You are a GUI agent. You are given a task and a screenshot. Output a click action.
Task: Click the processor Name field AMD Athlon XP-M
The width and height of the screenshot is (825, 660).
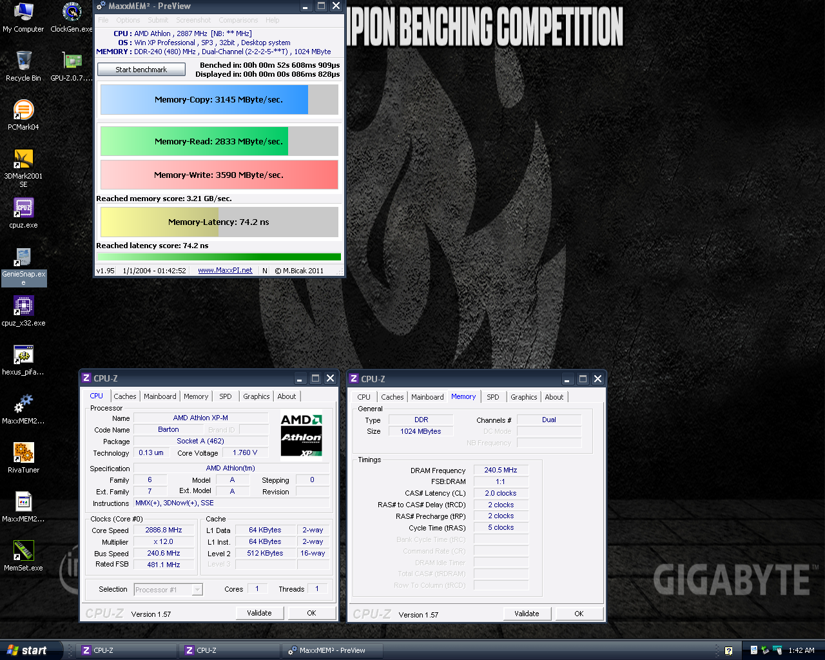point(200,418)
